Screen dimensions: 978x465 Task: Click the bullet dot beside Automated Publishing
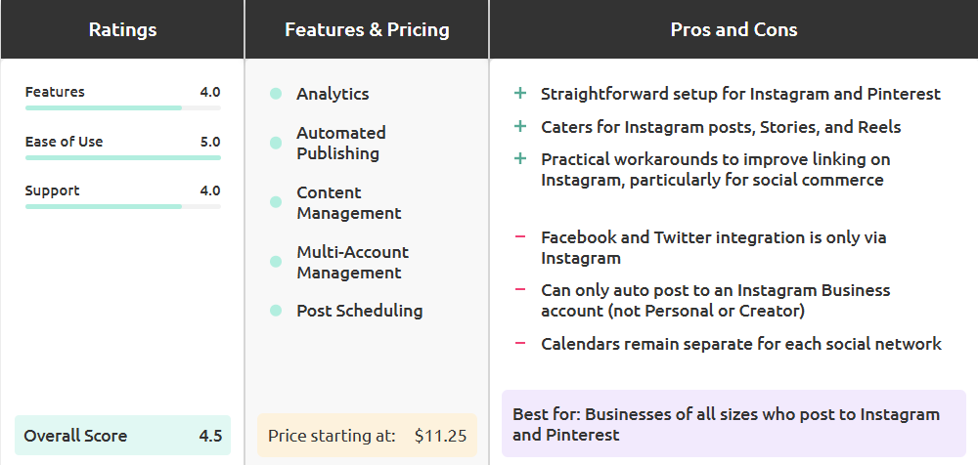tap(276, 144)
